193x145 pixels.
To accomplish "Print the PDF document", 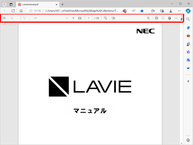I will coord(156,18).
